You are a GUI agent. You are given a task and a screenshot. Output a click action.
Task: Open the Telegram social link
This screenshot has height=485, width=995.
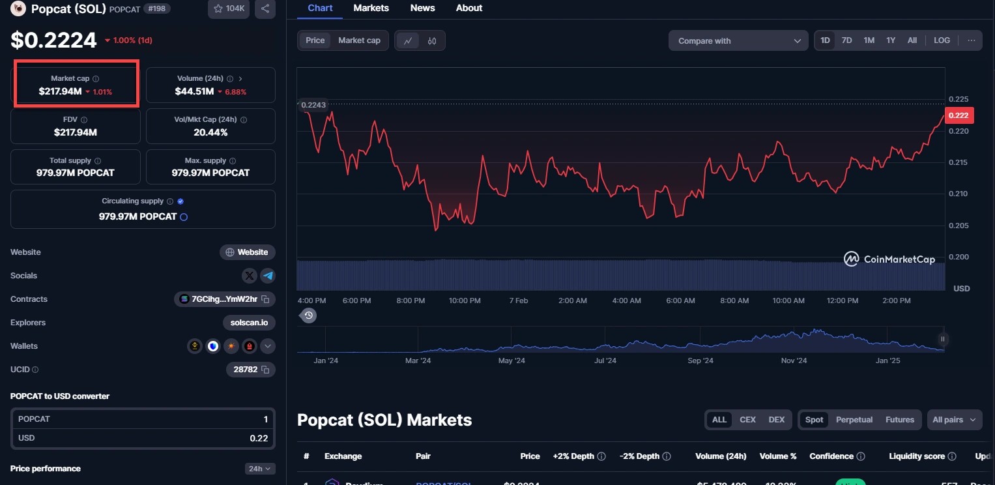[x=268, y=276]
